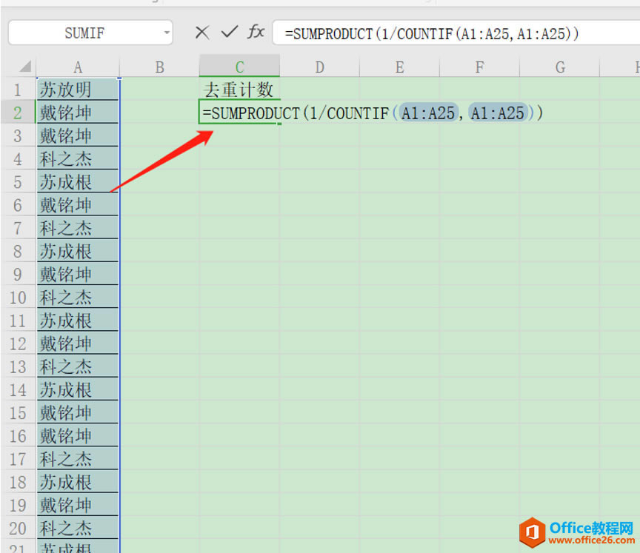640x553 pixels.
Task: Select column B header
Action: click(x=159, y=67)
